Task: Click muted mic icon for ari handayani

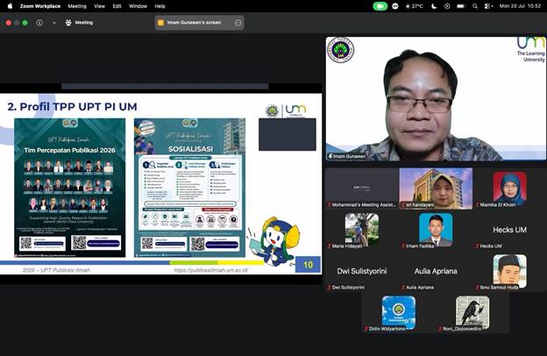Action: coord(403,205)
